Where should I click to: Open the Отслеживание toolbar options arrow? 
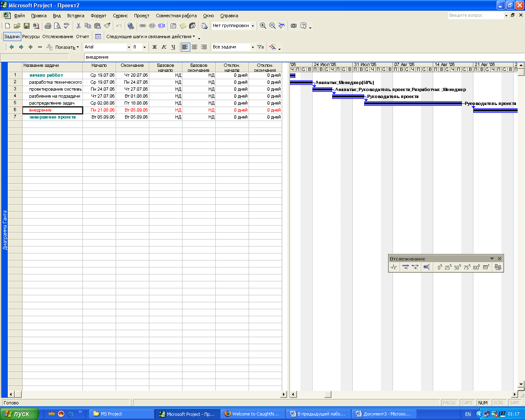(492, 259)
